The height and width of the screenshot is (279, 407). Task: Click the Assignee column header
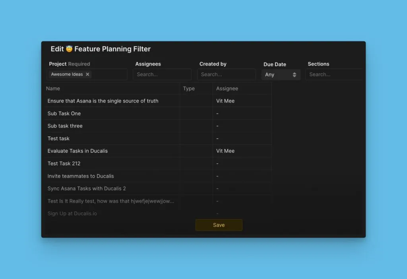point(227,88)
